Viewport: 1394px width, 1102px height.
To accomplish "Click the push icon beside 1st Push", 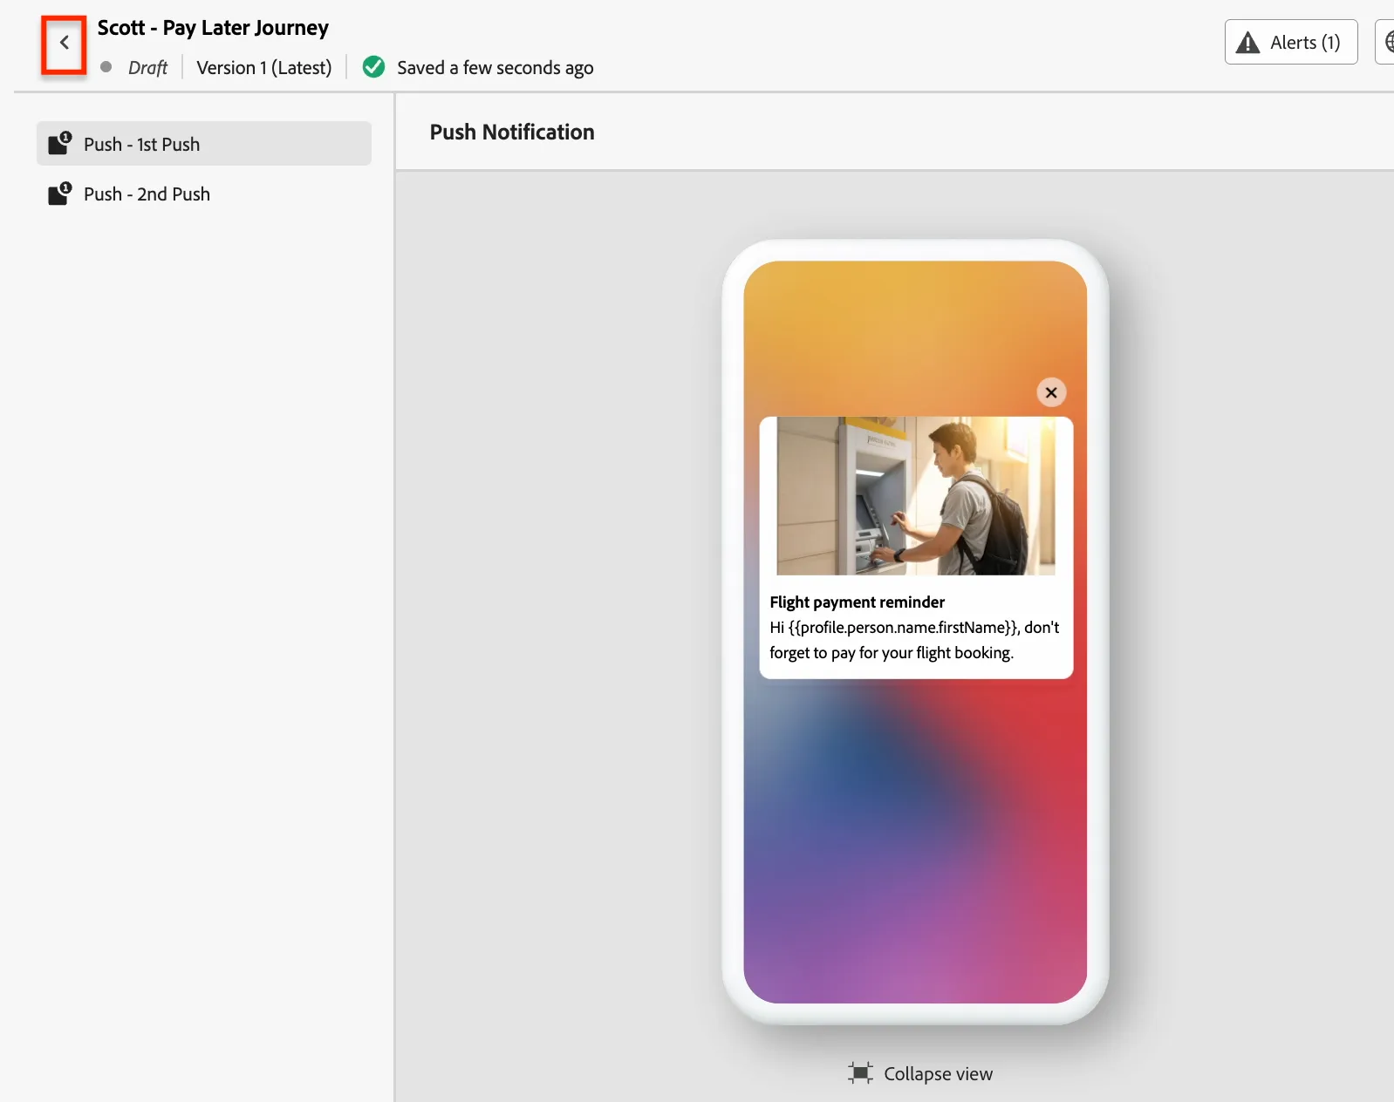I will pyautogui.click(x=59, y=144).
